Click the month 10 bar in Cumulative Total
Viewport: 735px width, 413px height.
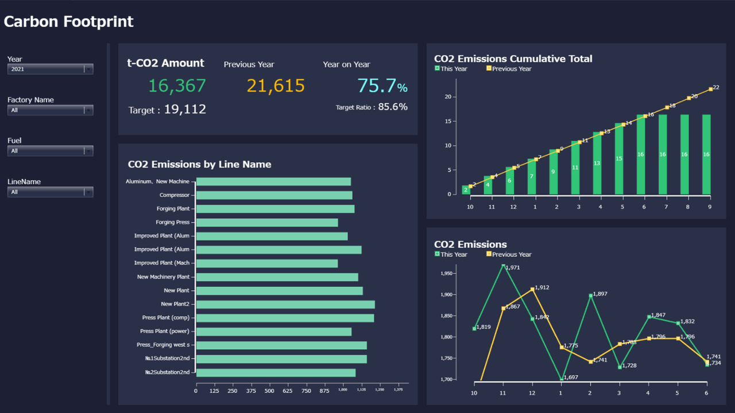point(466,190)
